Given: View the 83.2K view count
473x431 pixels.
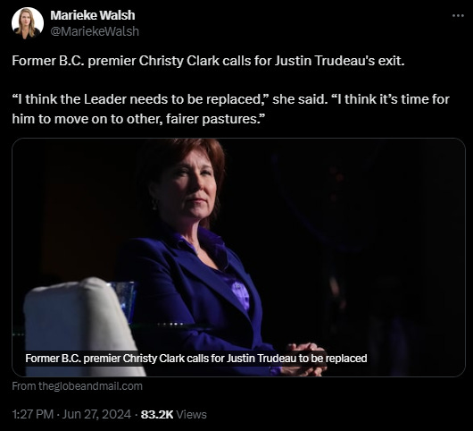Looking at the screenshot, I should [x=157, y=414].
